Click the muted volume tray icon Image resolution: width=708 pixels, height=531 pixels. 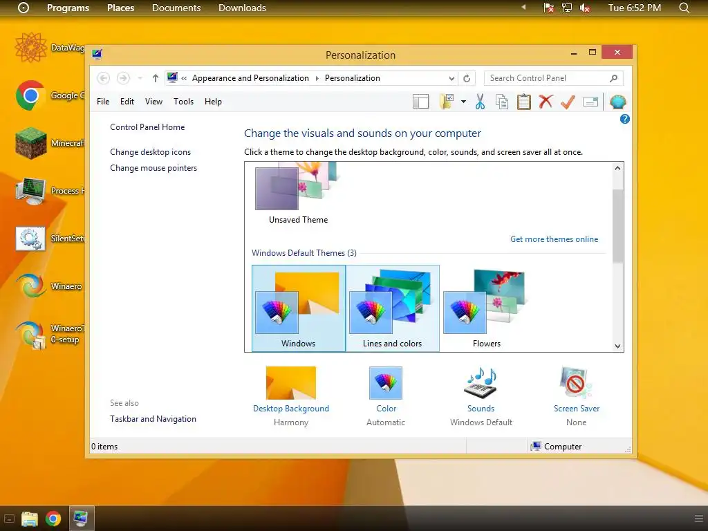point(585,8)
